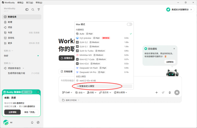Image resolution: width=197 pixels, height=128 pixels.
Task: Click the sparkle prompt-enhance icon
Action: pyautogui.click(x=163, y=93)
